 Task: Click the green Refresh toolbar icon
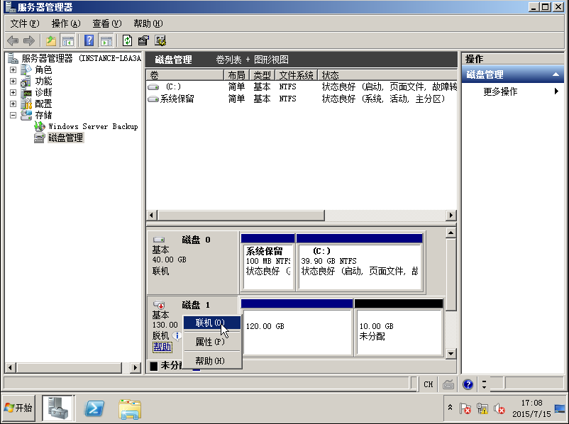127,40
